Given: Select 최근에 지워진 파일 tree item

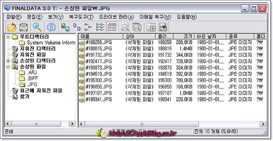Looking at the screenshot, I should (41, 90).
